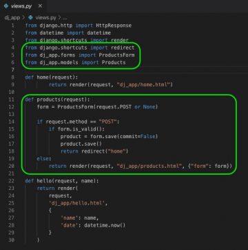
Task: Click the redirect("home") call on line 18
Action: [105, 151]
